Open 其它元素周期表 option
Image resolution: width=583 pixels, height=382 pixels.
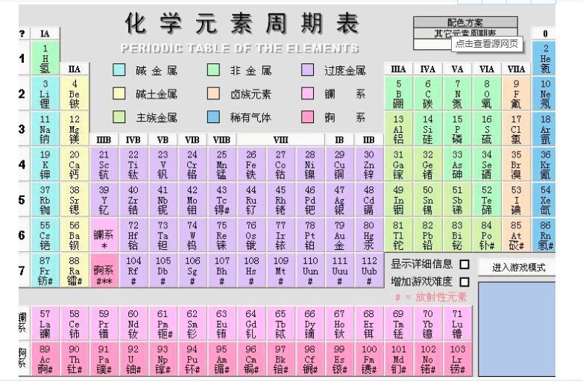coord(465,33)
